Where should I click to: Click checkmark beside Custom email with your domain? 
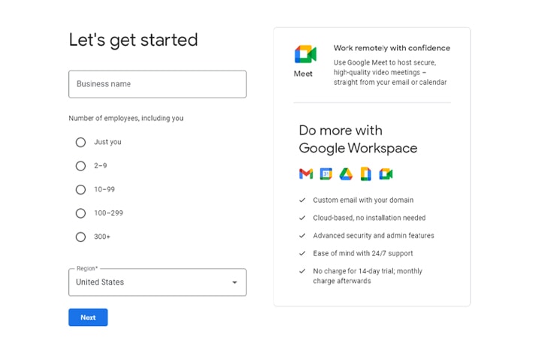302,200
